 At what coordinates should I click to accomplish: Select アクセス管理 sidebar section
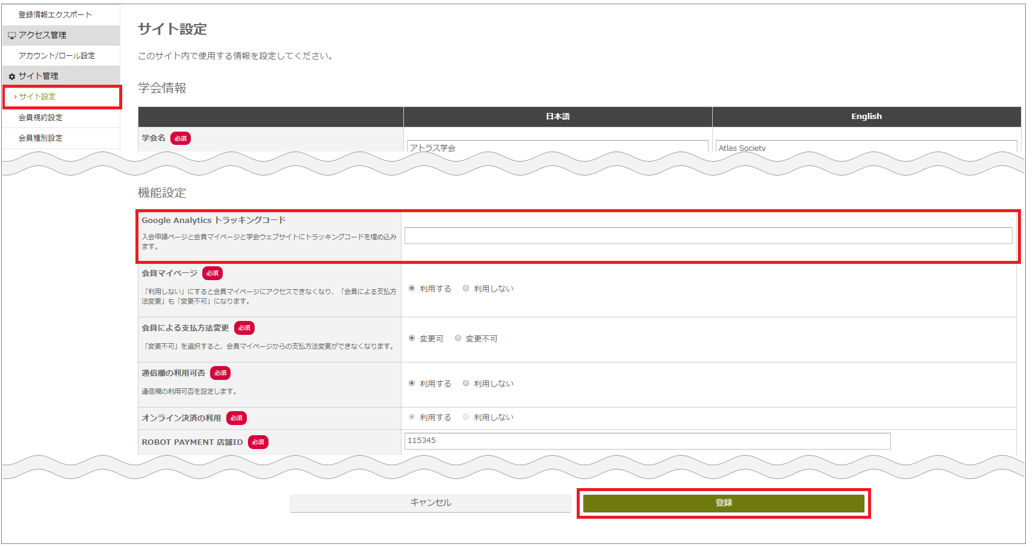[61, 35]
